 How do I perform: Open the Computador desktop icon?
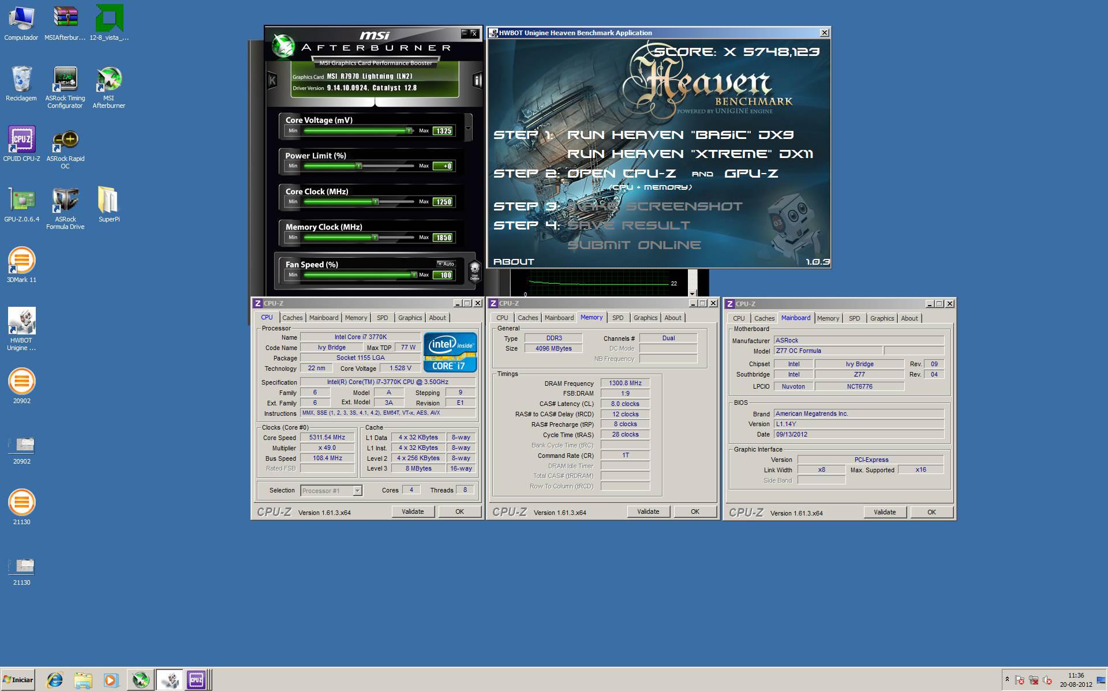21,23
